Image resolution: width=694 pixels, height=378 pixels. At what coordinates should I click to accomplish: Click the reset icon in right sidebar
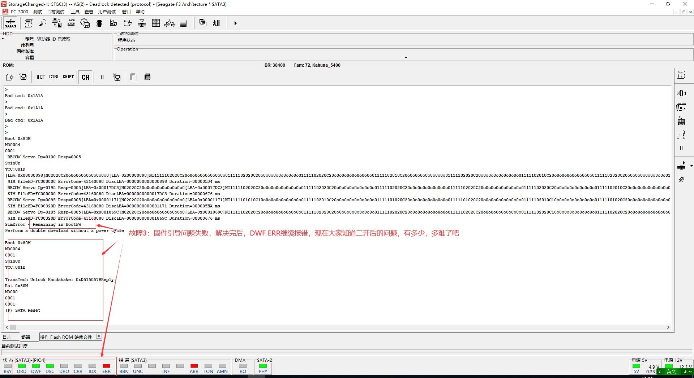click(x=681, y=120)
